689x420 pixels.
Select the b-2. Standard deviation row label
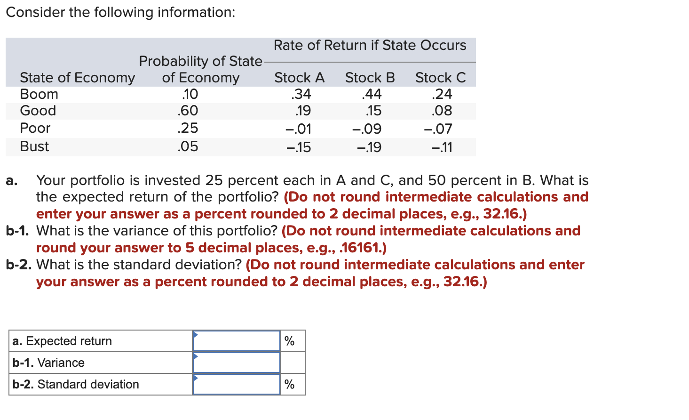[74, 384]
